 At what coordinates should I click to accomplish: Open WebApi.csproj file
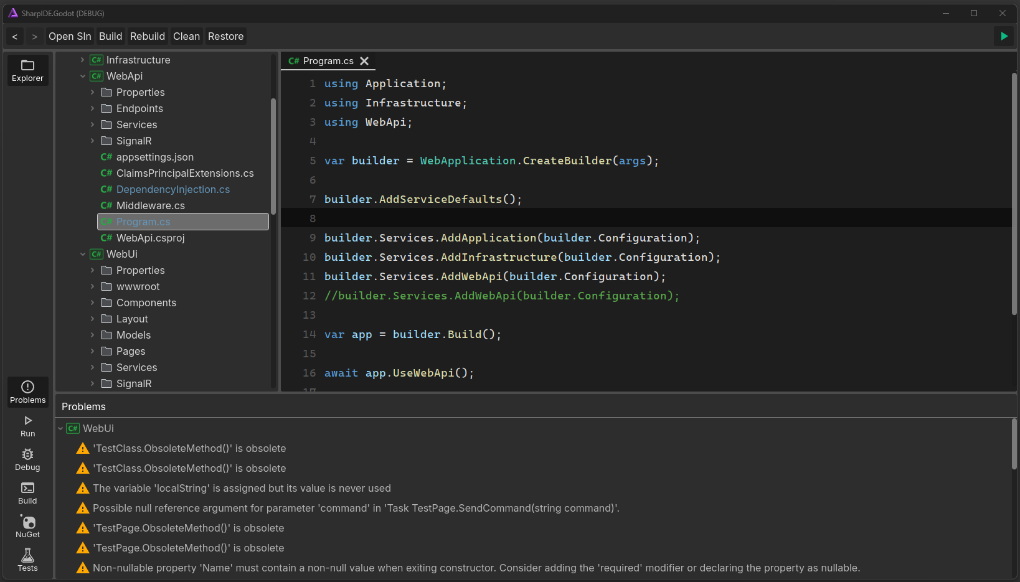tap(151, 238)
